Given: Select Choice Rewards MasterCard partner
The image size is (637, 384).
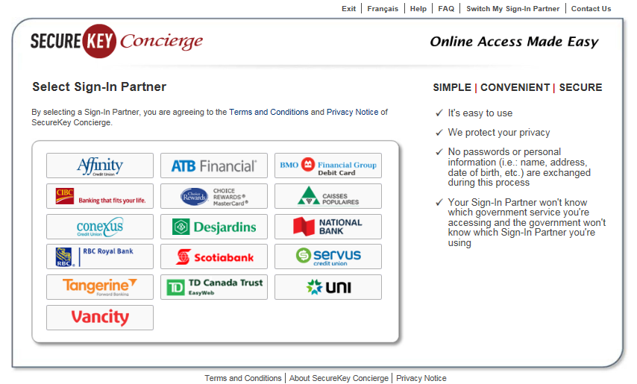Looking at the screenshot, I should click(214, 196).
